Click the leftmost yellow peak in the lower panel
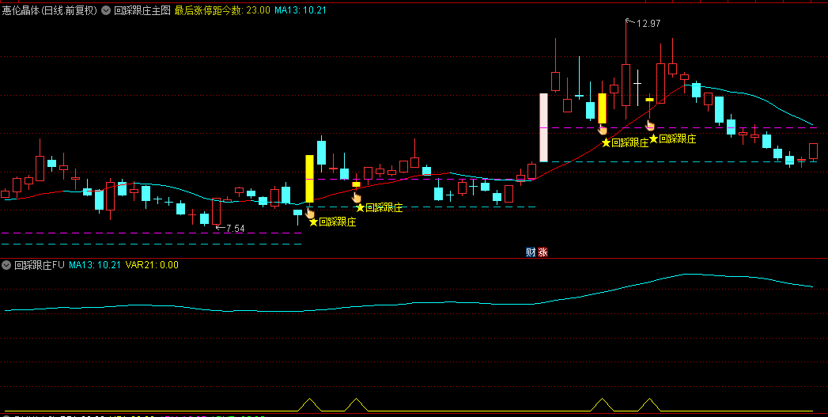This screenshot has height=417, width=828. point(310,404)
